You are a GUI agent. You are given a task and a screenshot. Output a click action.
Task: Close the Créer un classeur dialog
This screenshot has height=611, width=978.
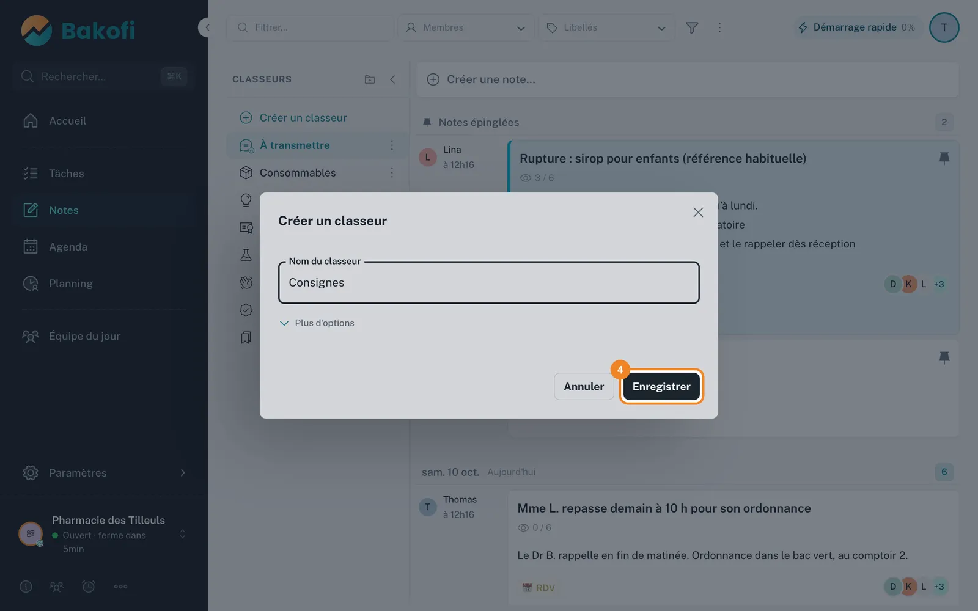tap(698, 212)
